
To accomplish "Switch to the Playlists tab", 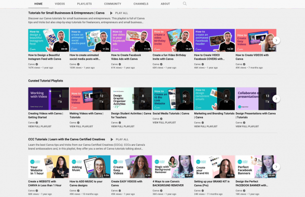I will coord(84,4).
